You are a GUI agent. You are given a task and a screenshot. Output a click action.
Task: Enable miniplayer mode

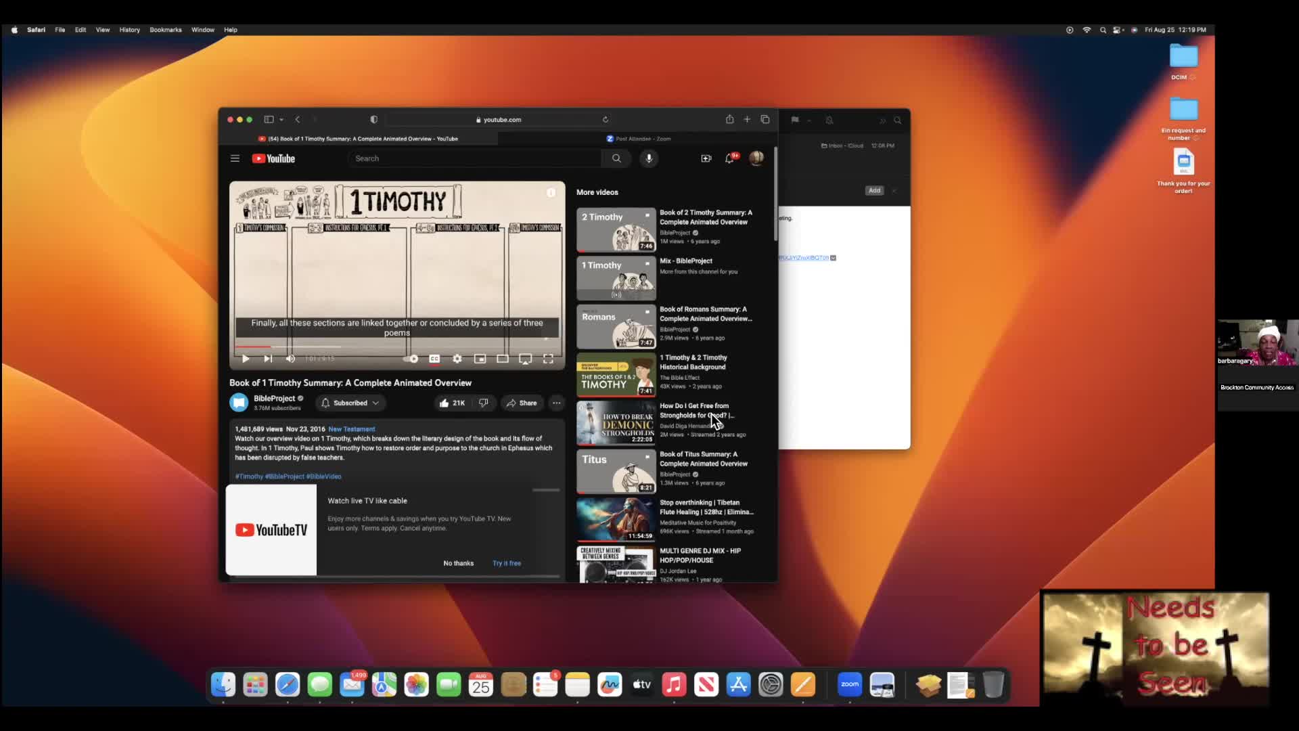click(480, 359)
